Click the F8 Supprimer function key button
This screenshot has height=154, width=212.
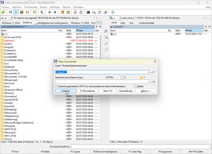click(x=166, y=152)
